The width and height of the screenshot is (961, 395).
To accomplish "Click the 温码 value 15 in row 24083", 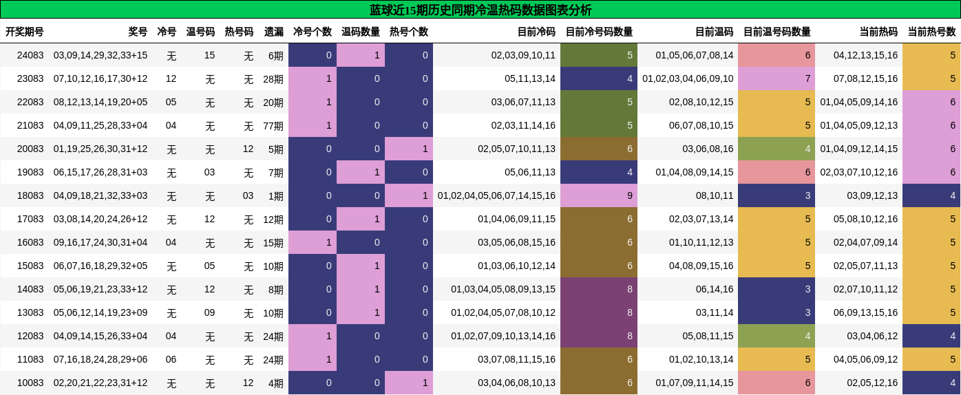I will pos(209,55).
